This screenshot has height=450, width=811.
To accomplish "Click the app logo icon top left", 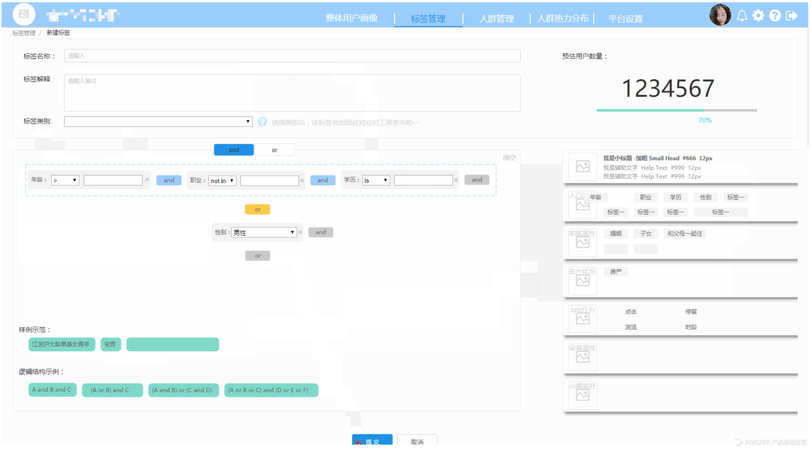I will point(23,15).
